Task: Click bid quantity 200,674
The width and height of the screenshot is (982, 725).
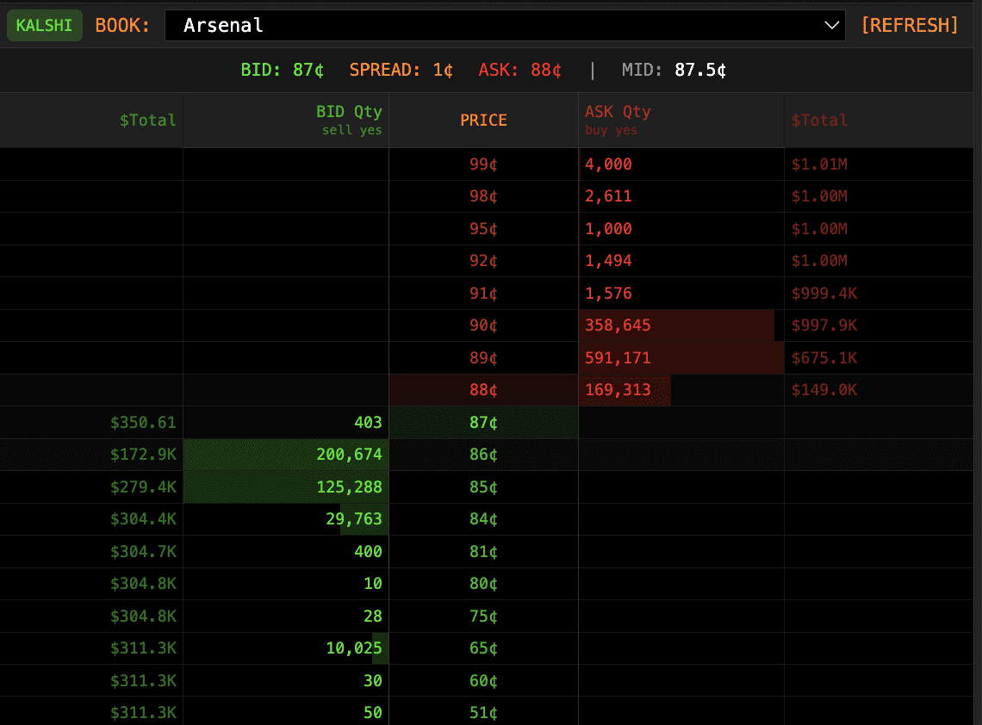Action: click(349, 454)
